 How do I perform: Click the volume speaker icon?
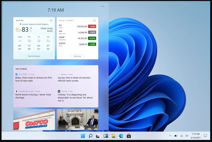[187, 136]
